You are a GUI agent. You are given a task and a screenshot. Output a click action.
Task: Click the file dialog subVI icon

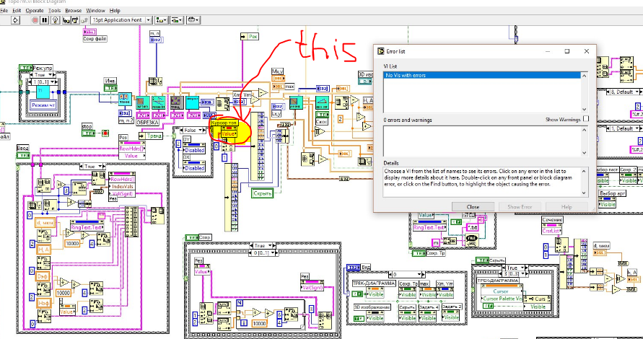tap(473, 241)
